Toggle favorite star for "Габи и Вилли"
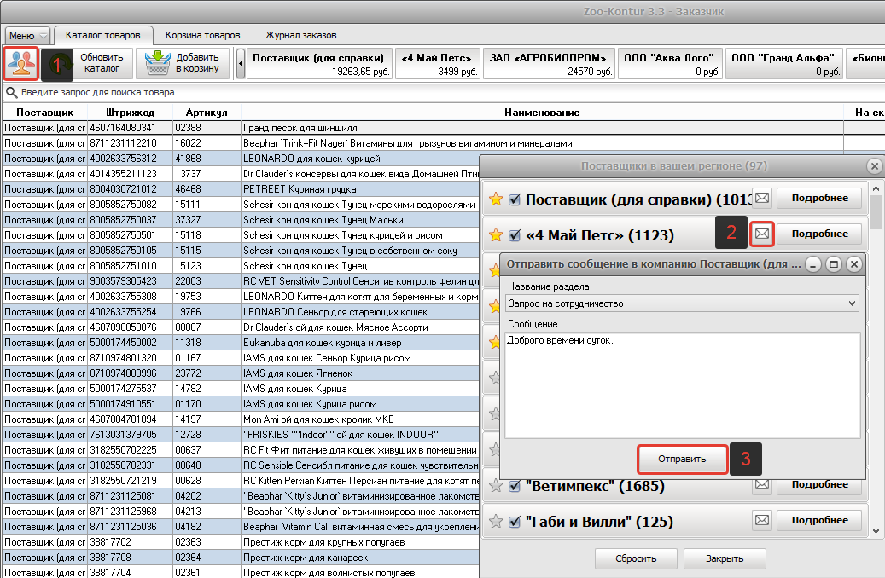Image resolution: width=885 pixels, height=578 pixels. [496, 522]
